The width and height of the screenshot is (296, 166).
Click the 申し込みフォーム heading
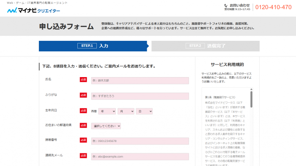point(66,27)
